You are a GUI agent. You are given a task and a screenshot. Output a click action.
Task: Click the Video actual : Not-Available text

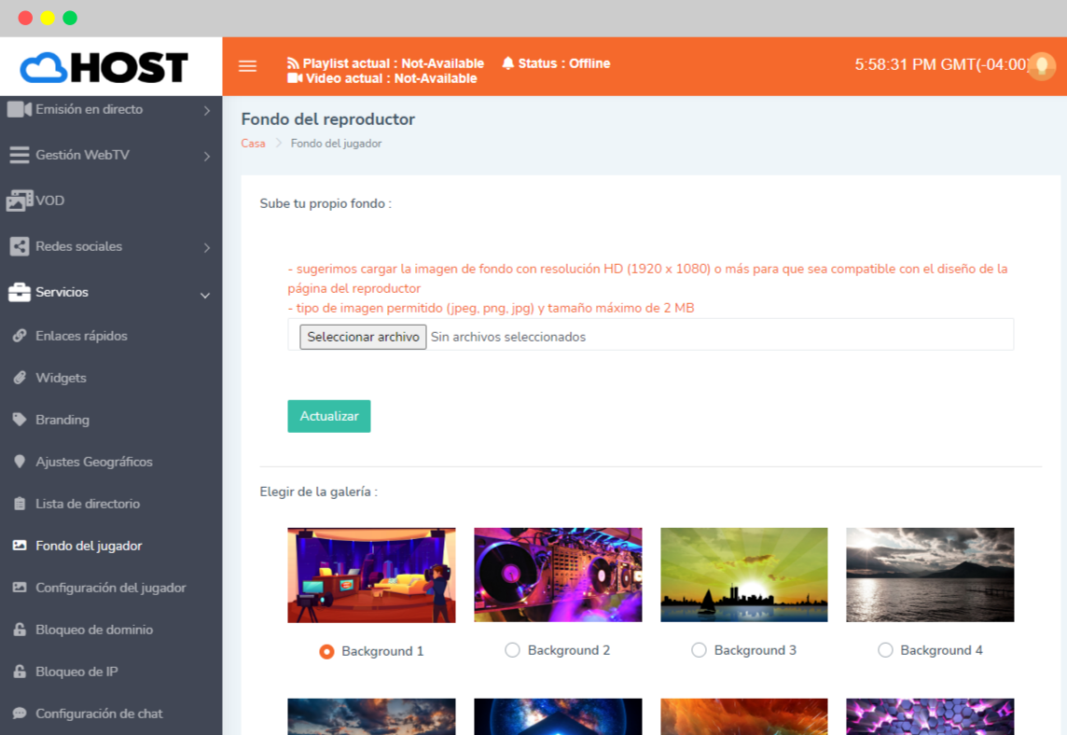392,78
